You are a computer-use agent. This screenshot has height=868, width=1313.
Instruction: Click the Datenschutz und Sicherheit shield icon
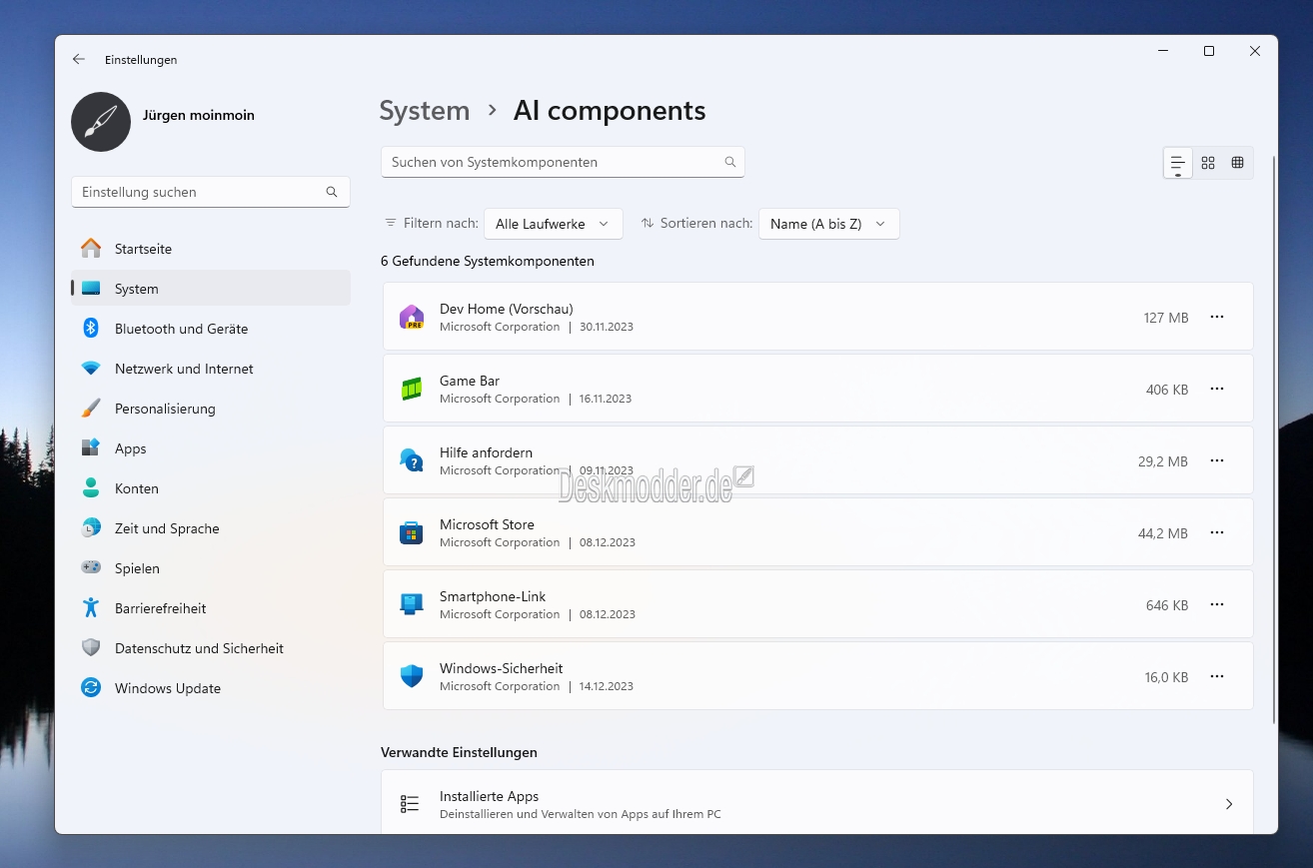pos(91,648)
